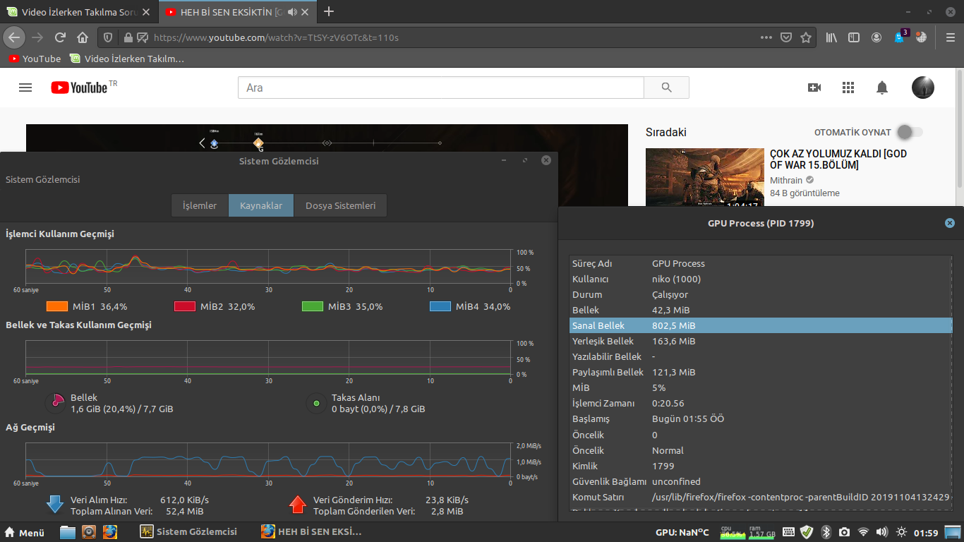Click download arrow icon beside Veri Alım Hızı
Image resolution: width=964 pixels, height=542 pixels.
pyautogui.click(x=55, y=504)
